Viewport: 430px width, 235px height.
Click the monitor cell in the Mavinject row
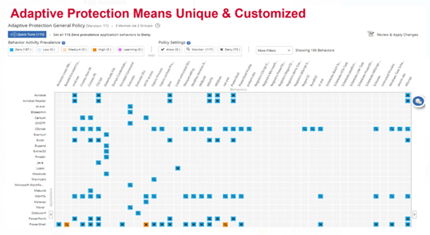click(154, 179)
